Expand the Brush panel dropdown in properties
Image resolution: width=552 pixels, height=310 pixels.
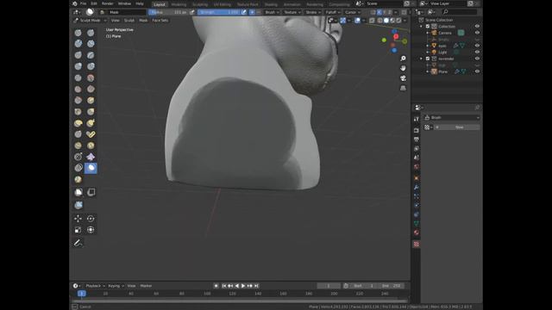coord(452,117)
